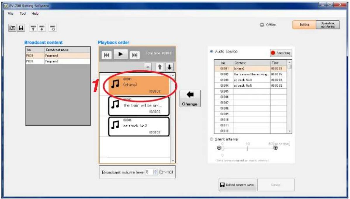
Task: Move selected item up with arrow
Action: (x=160, y=67)
